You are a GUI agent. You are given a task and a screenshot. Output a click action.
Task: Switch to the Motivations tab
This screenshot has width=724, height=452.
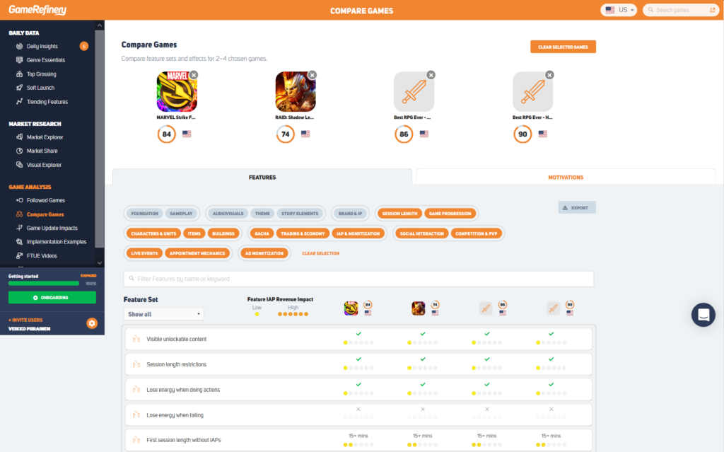[x=566, y=177]
